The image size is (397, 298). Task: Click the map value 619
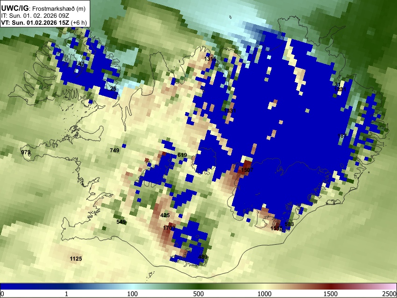tap(182, 155)
